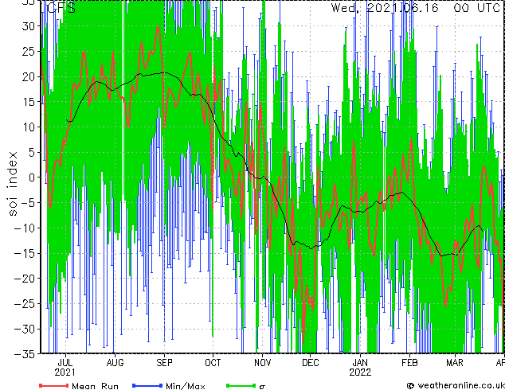This screenshot has width=505, height=390.
Task: Click the 'FEB' month label
Action: [409, 363]
